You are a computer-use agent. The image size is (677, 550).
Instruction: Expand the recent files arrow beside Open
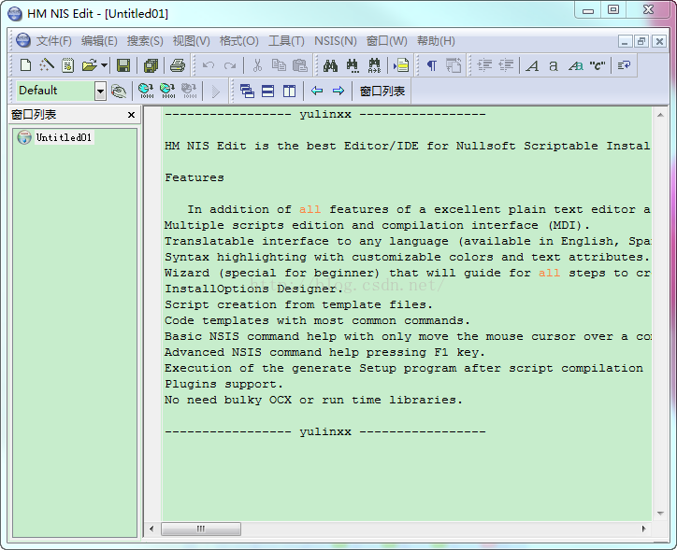click(x=104, y=65)
